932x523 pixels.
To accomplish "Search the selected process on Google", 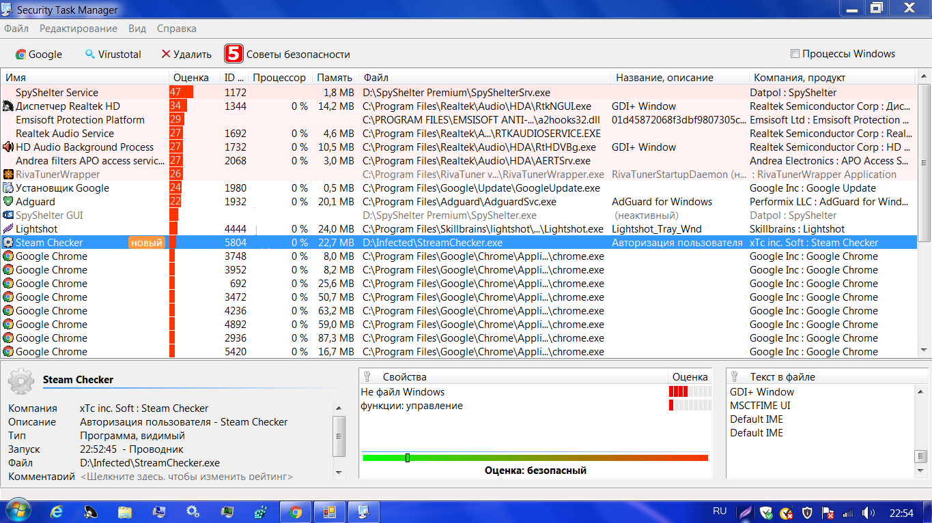I will click(x=39, y=55).
